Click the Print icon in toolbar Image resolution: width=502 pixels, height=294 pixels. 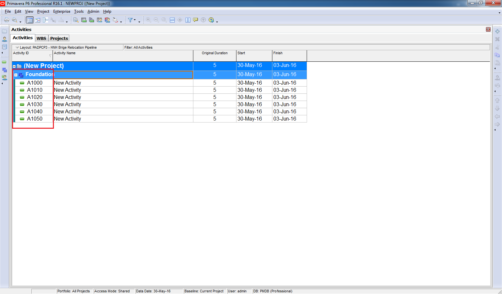pos(7,20)
